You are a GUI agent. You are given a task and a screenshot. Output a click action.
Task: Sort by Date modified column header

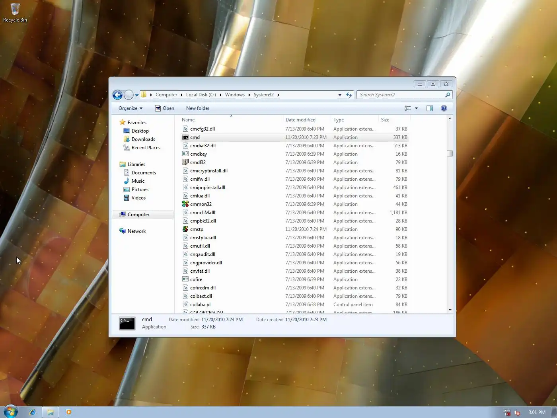coord(307,119)
